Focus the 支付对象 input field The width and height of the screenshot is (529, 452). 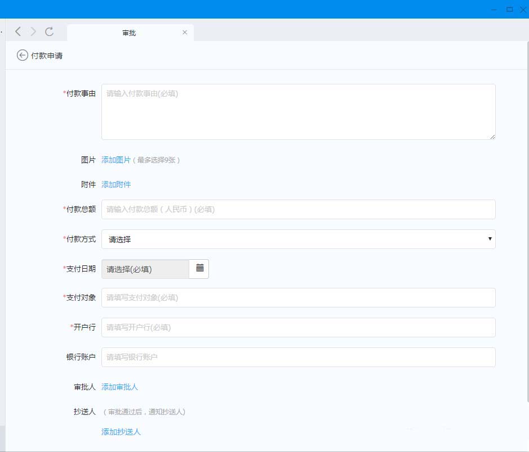(298, 297)
